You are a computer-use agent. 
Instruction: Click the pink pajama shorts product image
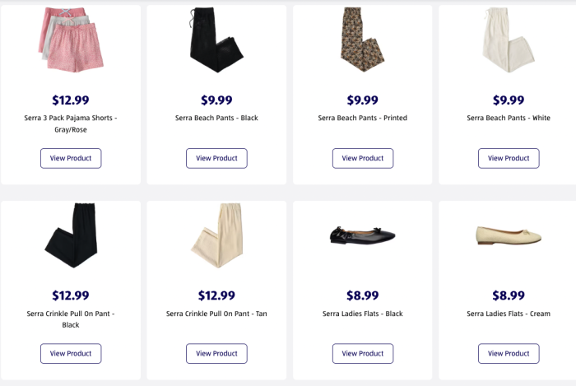pos(71,40)
